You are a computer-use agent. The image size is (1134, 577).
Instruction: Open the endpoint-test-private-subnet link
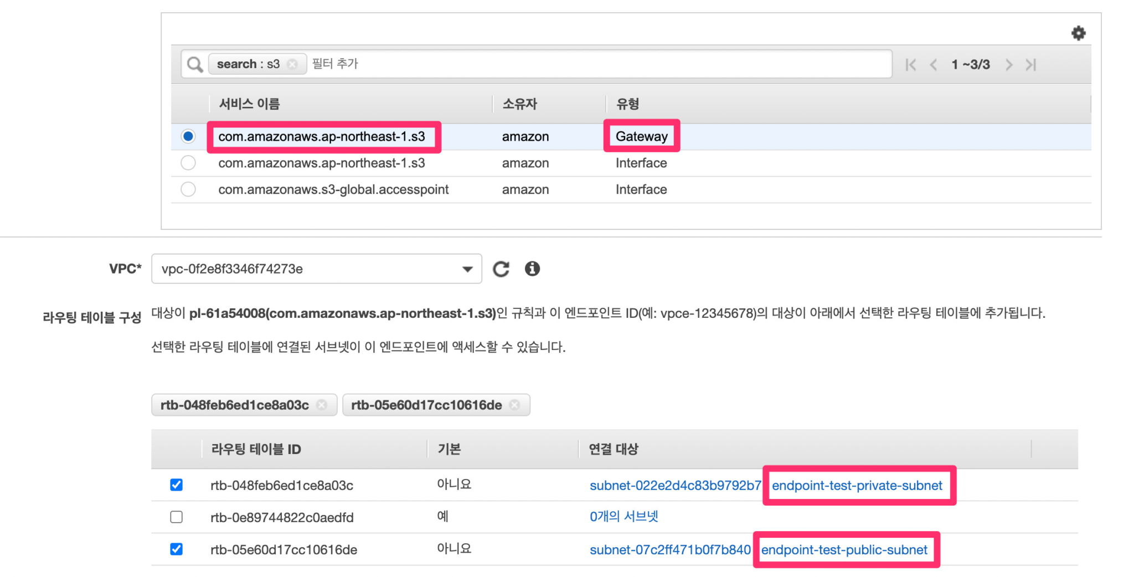pyautogui.click(x=857, y=486)
